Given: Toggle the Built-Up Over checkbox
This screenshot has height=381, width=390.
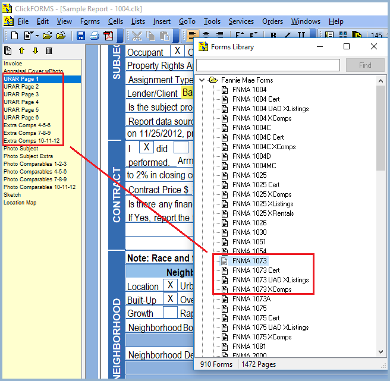Looking at the screenshot, I should (x=171, y=298).
